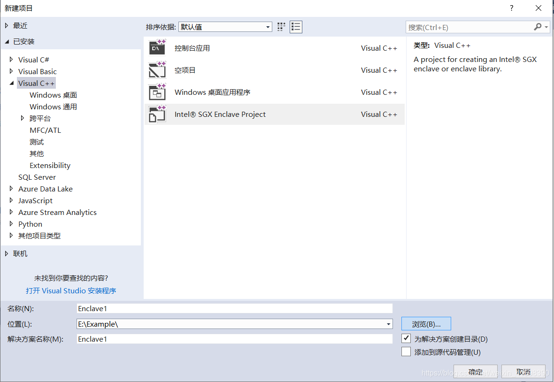Screen dimensions: 554x382
Task: Expand the Python node
Action: [11, 223]
